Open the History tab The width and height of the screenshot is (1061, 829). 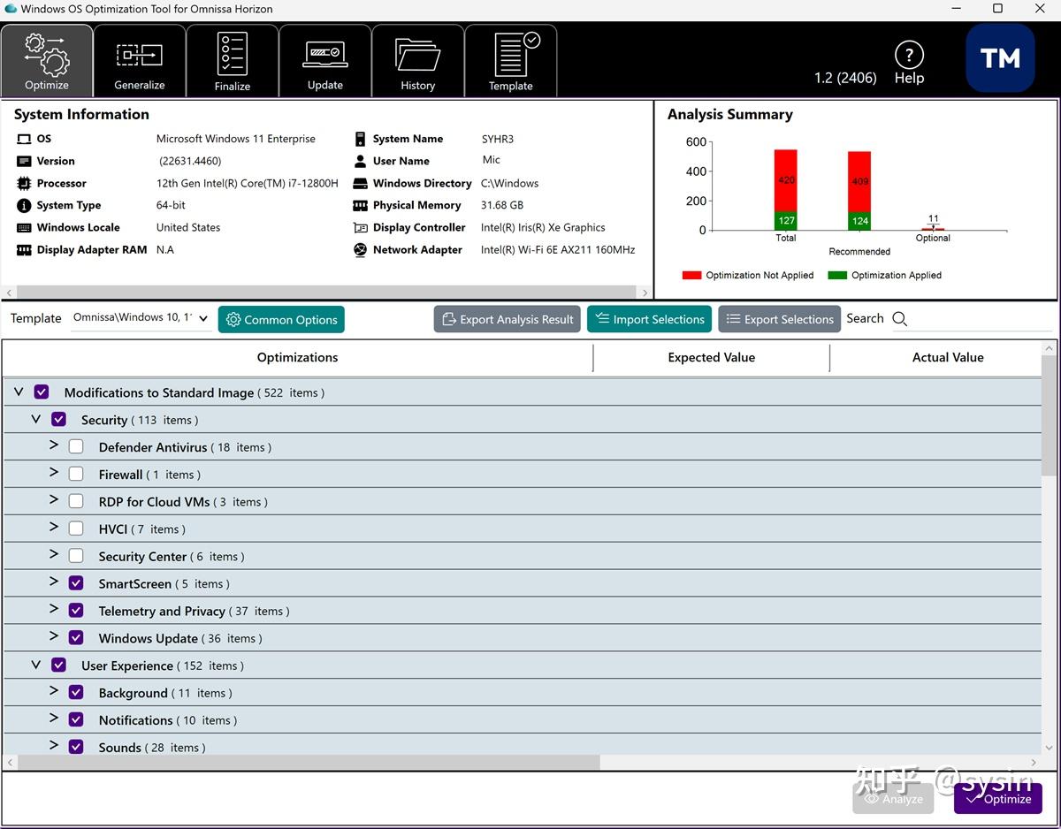click(418, 60)
